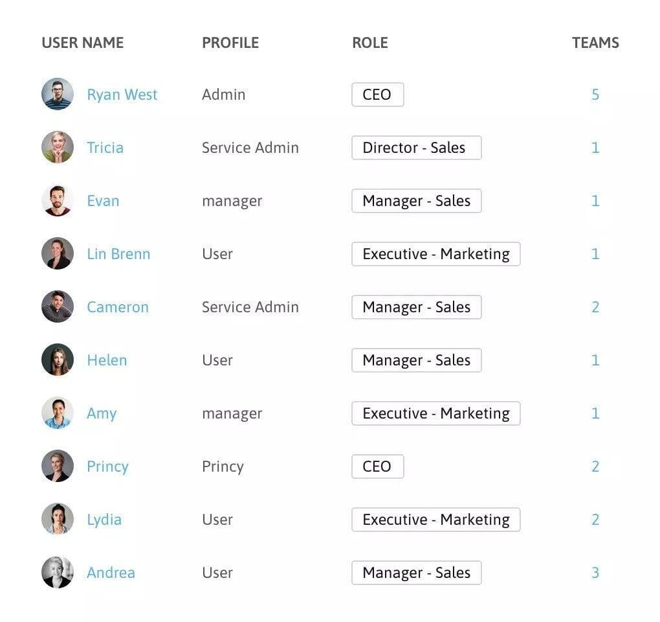The height and width of the screenshot is (622, 660).
Task: Click Andrea's Manager - Sales role tag
Action: [x=416, y=573]
